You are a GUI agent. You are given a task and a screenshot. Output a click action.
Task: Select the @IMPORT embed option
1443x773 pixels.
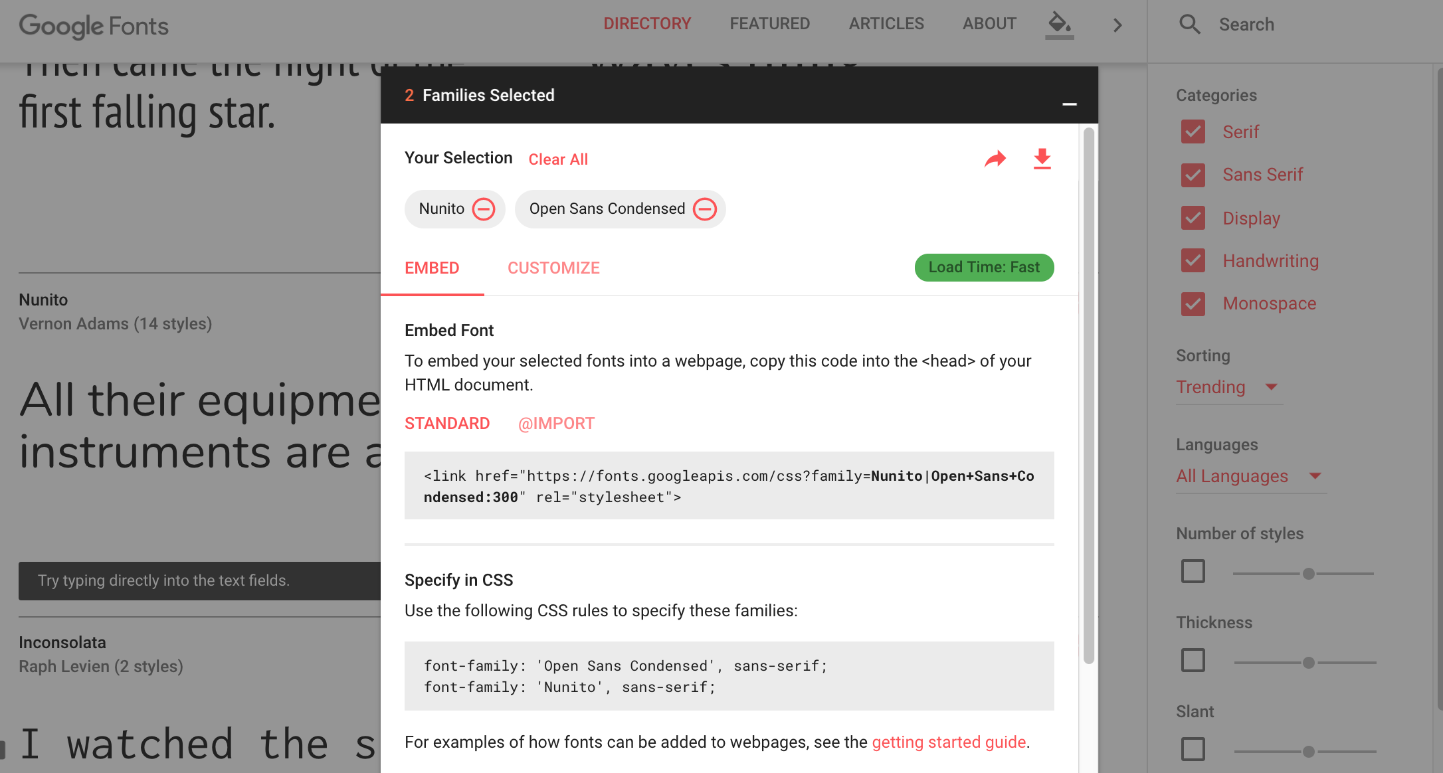click(x=556, y=423)
